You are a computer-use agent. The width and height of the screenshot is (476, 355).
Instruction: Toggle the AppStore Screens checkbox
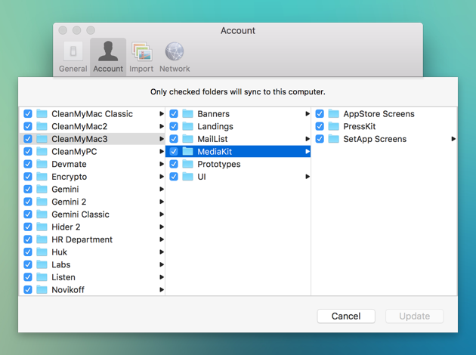coord(320,114)
